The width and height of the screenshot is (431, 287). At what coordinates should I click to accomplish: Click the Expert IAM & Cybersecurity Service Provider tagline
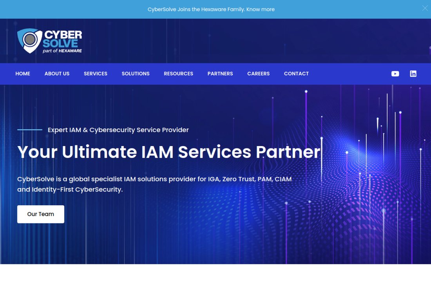coord(118,130)
